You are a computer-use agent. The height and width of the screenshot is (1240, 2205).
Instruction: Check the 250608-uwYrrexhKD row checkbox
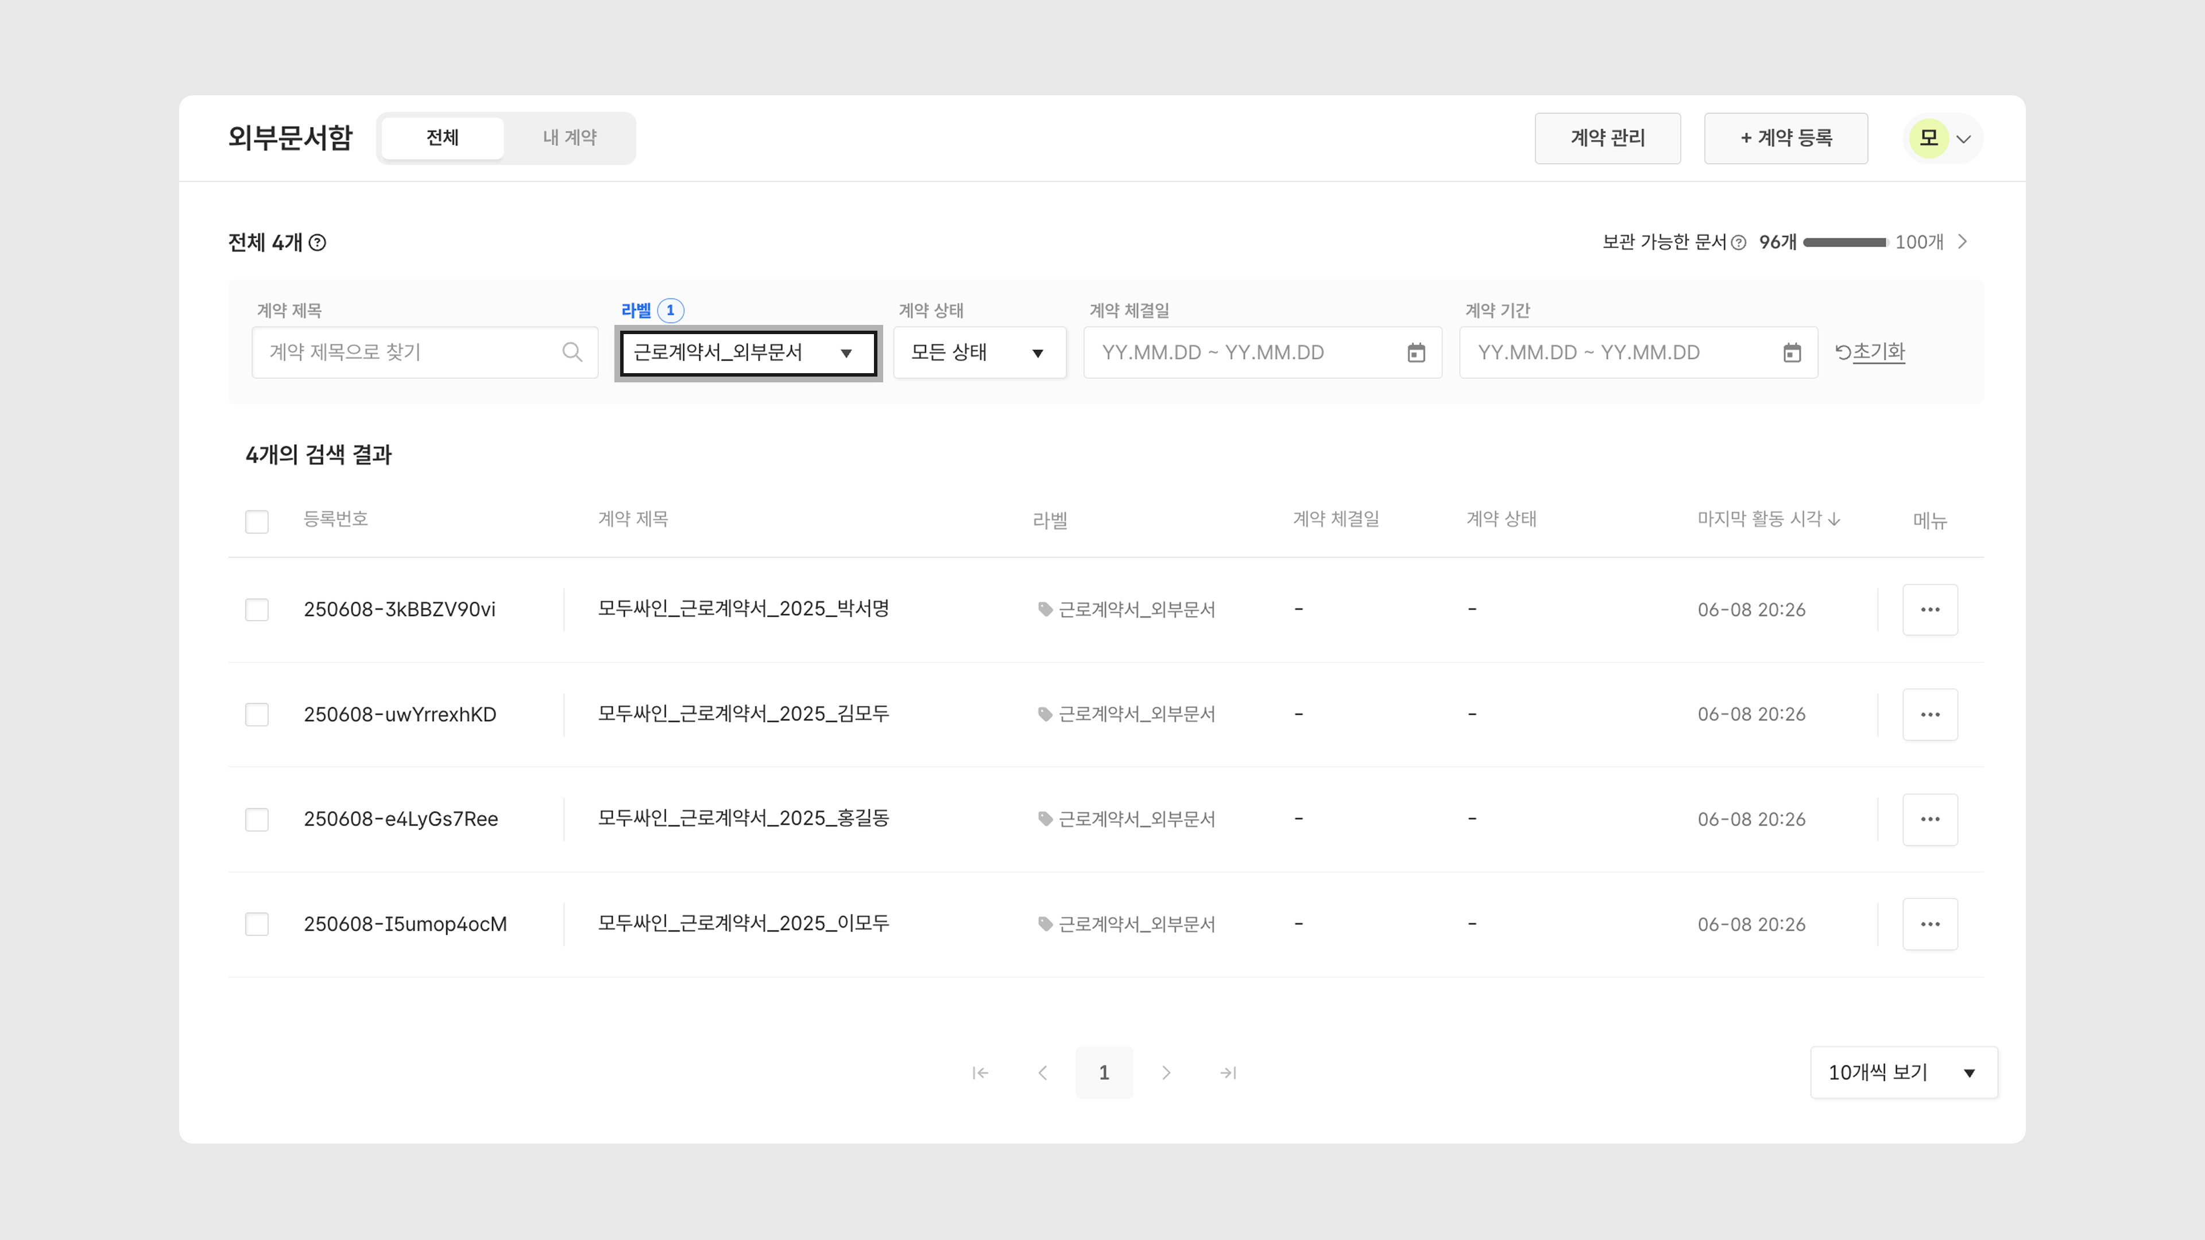click(x=257, y=715)
